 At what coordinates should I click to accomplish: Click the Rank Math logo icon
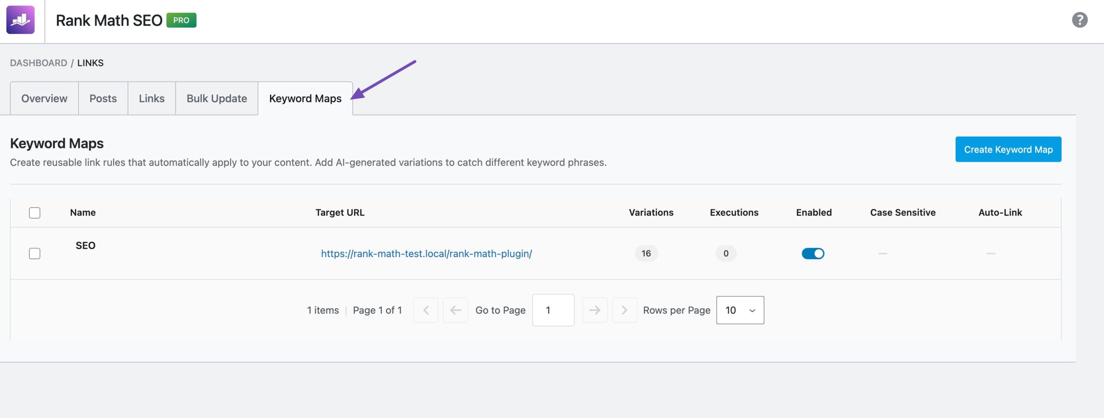click(21, 19)
